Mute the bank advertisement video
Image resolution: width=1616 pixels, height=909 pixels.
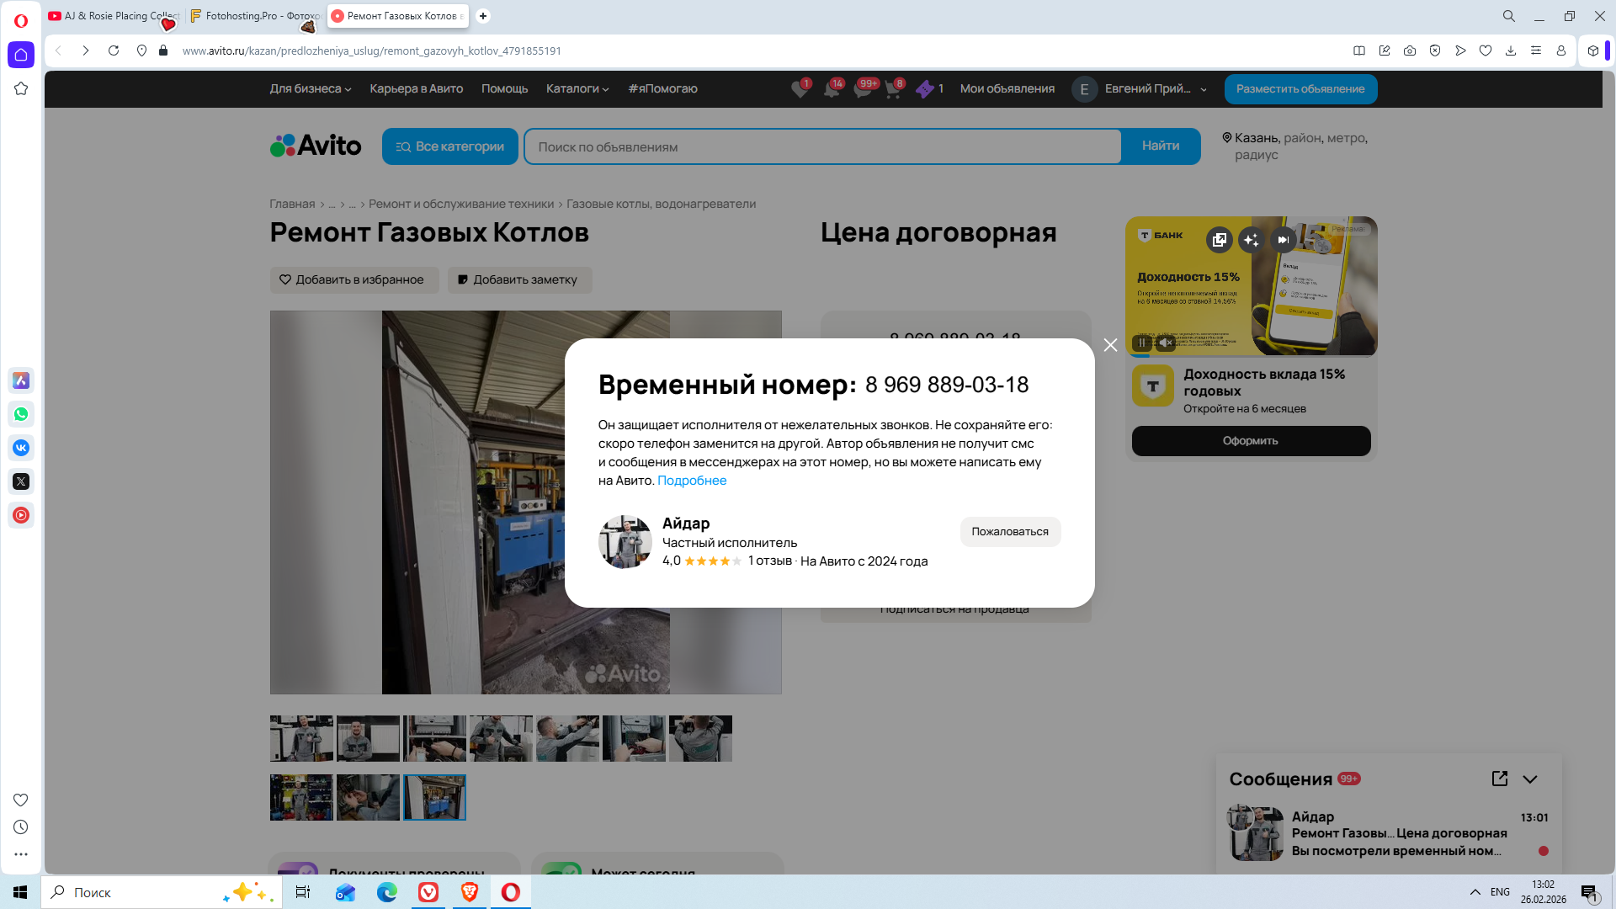pos(1165,343)
